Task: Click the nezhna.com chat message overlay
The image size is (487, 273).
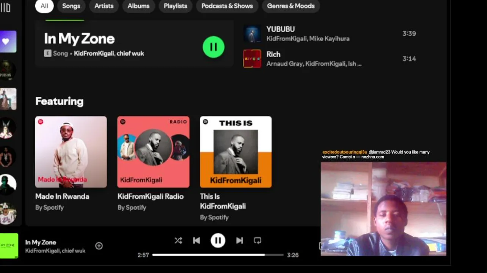Action: 376,154
